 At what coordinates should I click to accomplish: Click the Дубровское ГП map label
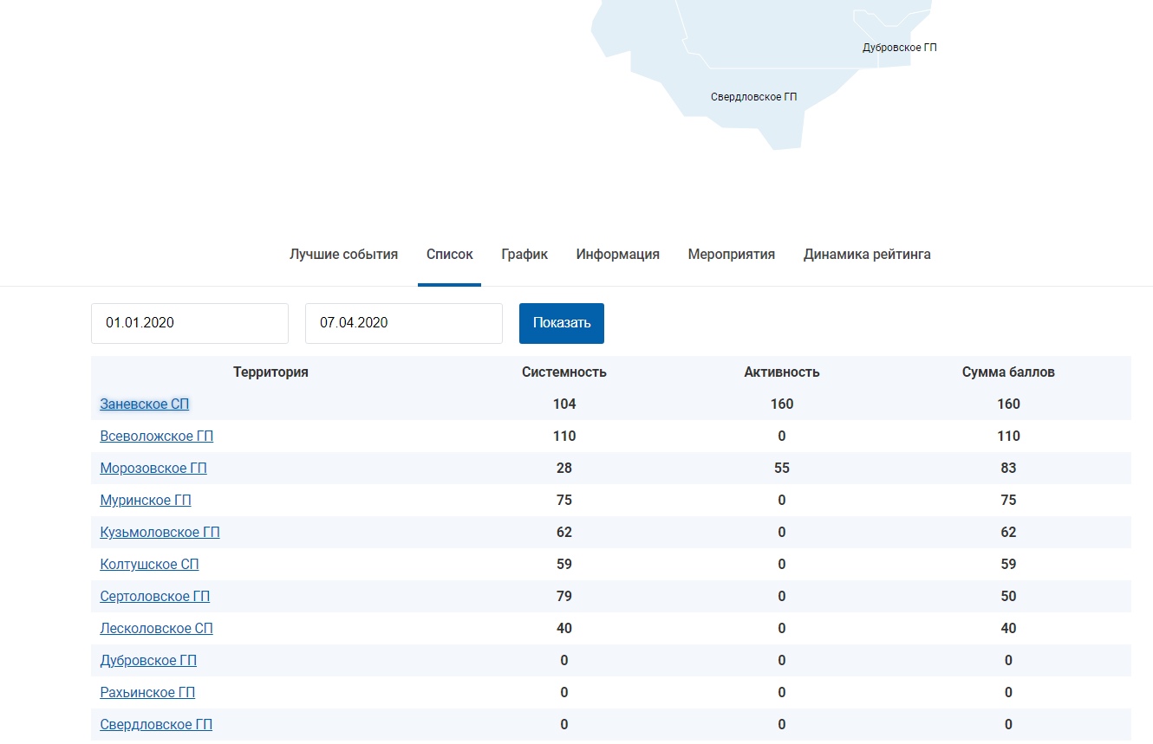coord(900,48)
